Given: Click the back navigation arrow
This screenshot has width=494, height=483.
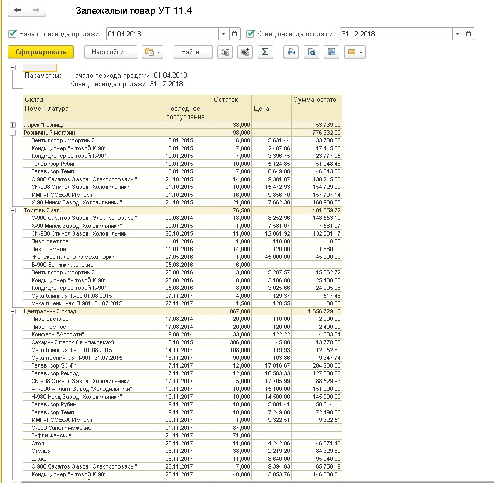Looking at the screenshot, I should tap(18, 10).
